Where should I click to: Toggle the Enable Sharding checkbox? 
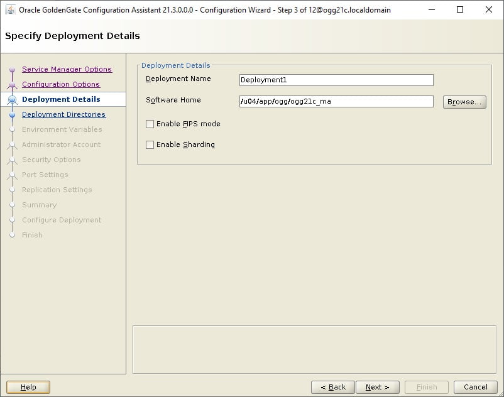150,145
